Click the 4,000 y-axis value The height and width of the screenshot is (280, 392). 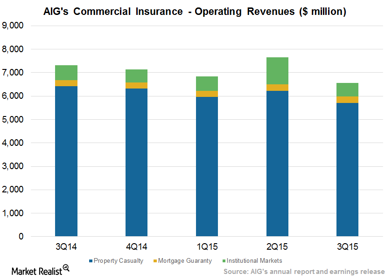click(13, 143)
